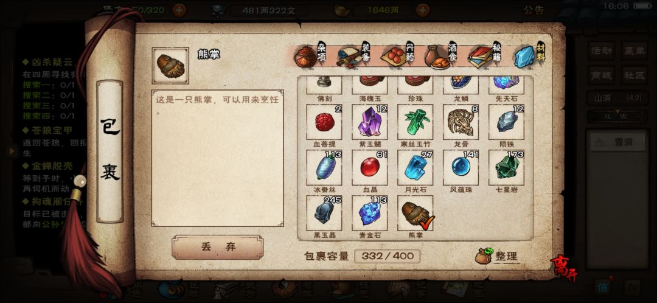Select the 七星岩 green rock item
The image size is (657, 303).
click(x=507, y=168)
